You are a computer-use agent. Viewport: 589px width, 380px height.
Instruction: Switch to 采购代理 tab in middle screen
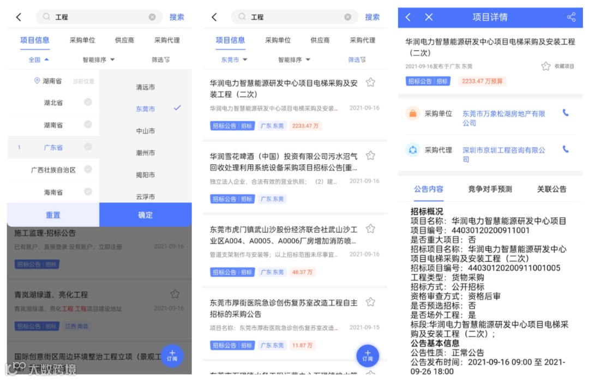tap(363, 40)
